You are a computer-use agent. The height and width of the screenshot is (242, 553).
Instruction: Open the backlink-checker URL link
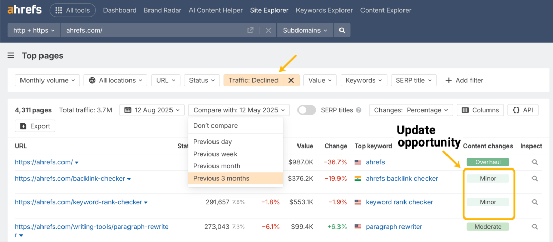point(70,178)
